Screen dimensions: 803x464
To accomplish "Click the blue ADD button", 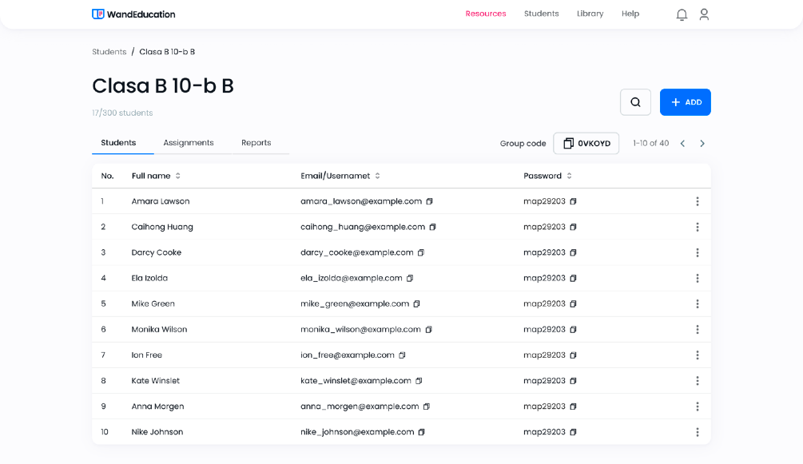I will coord(685,102).
